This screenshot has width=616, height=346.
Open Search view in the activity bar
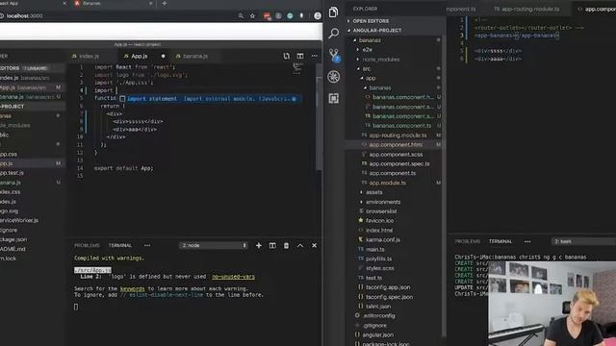click(x=333, y=33)
